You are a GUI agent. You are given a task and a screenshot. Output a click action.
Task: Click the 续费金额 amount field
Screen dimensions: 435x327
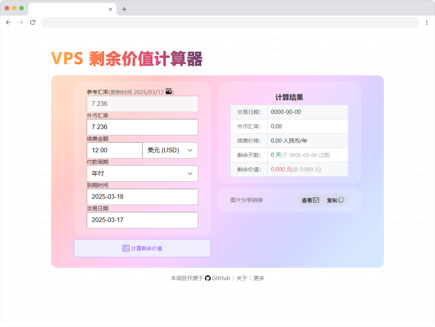click(x=114, y=150)
